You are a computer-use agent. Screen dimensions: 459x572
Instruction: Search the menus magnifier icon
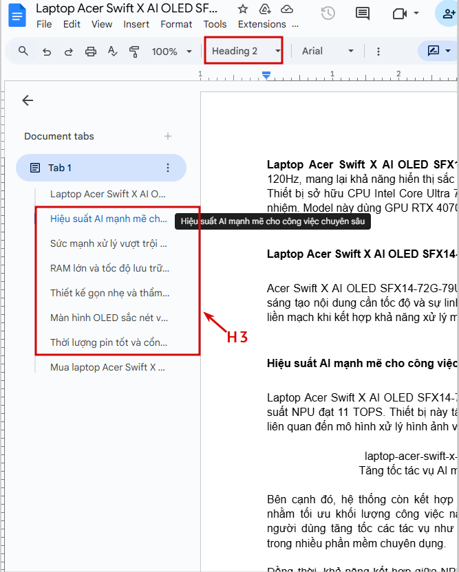pyautogui.click(x=23, y=51)
